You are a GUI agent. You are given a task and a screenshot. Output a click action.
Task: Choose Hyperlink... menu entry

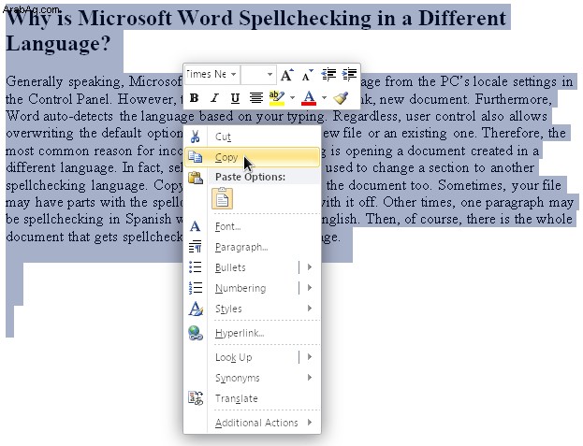[x=252, y=333]
